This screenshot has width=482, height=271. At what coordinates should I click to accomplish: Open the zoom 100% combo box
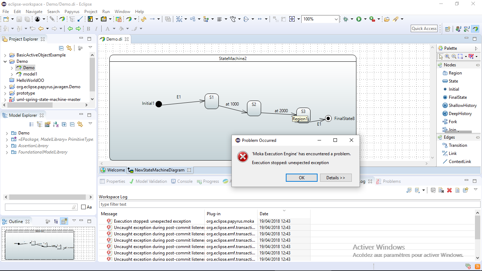coord(320,19)
